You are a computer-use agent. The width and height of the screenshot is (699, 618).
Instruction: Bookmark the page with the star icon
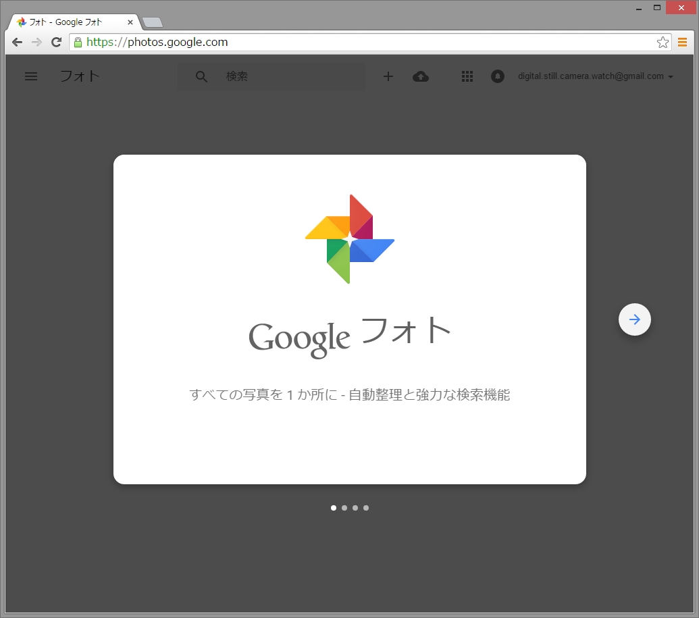point(663,43)
